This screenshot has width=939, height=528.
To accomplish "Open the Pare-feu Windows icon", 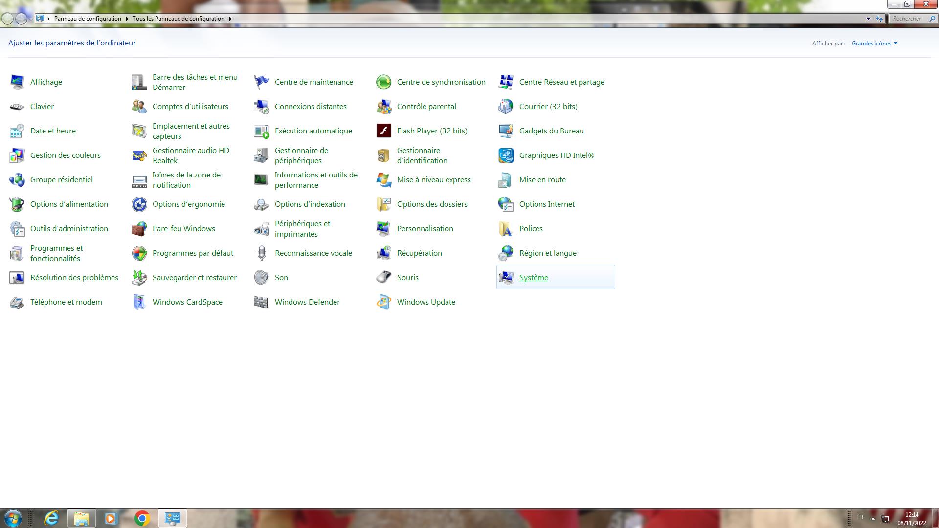I will (x=139, y=229).
